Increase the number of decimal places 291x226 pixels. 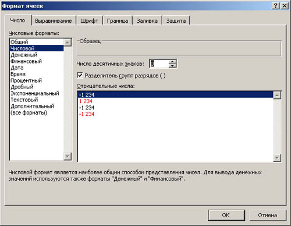click(172, 62)
